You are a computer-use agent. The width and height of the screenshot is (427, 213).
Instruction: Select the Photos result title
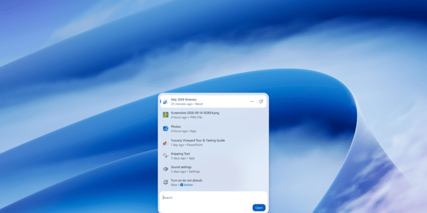pyautogui.click(x=176, y=127)
